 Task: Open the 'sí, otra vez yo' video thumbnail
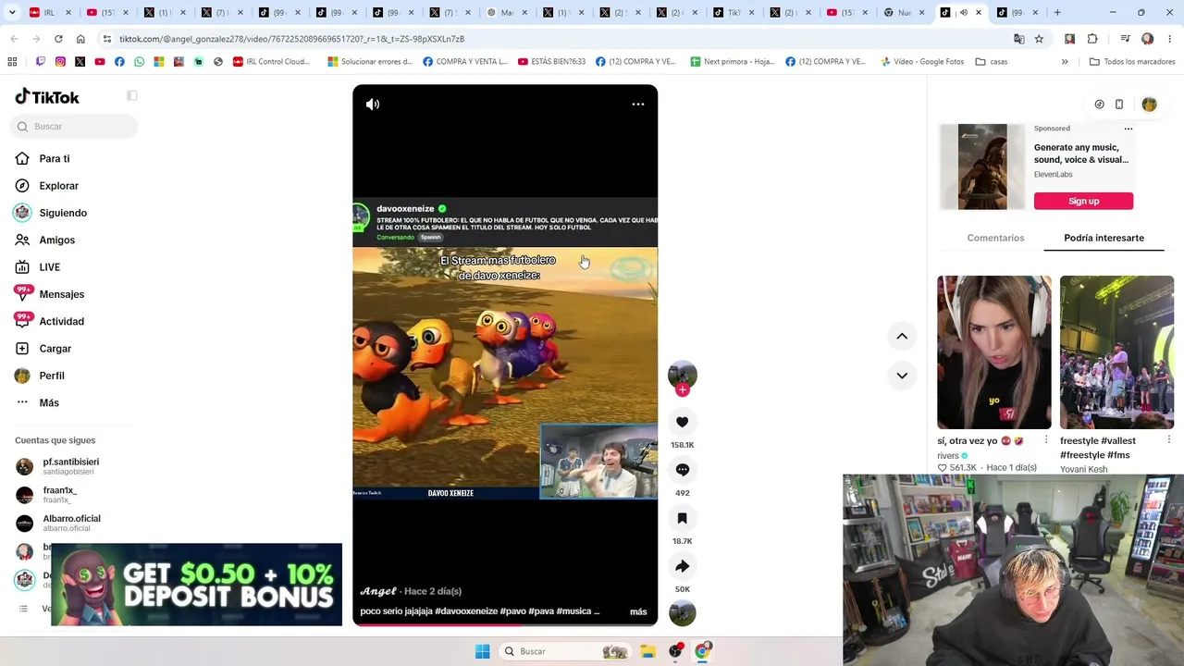tap(994, 352)
